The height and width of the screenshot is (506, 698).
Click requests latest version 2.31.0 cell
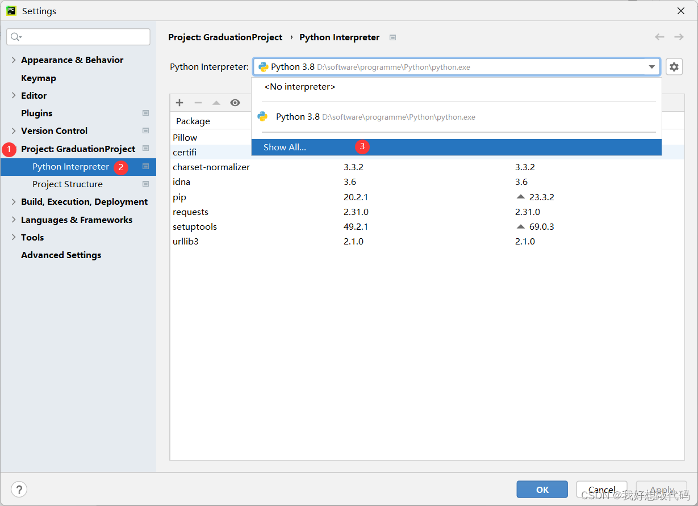[528, 212]
